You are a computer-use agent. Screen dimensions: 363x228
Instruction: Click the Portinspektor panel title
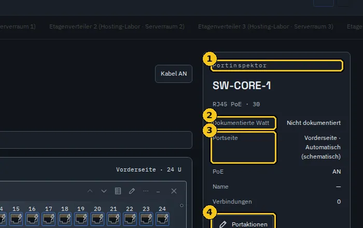click(x=240, y=65)
